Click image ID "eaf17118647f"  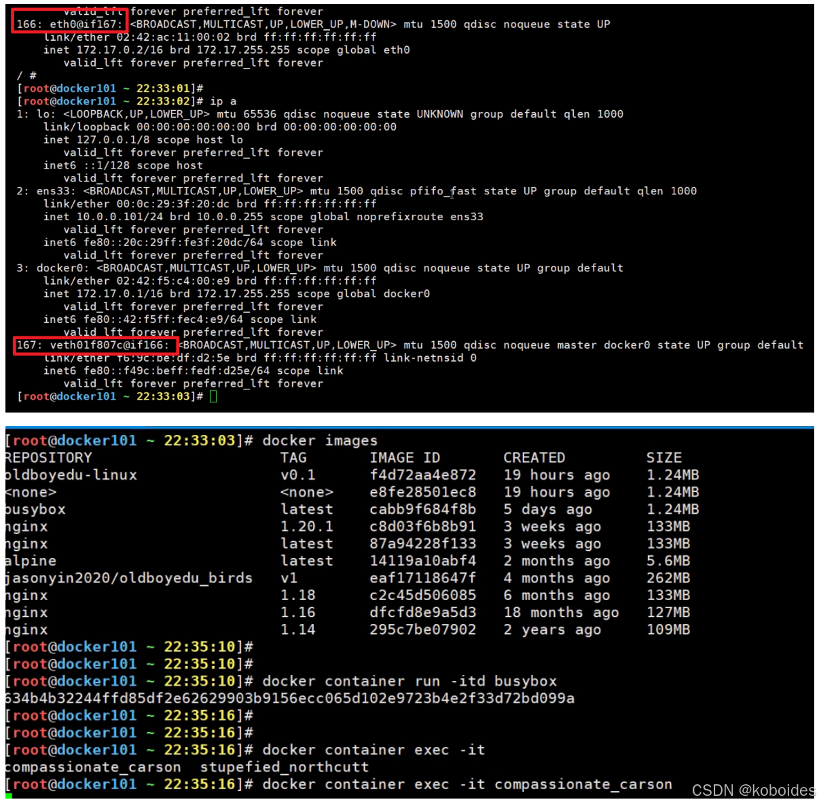click(x=422, y=578)
